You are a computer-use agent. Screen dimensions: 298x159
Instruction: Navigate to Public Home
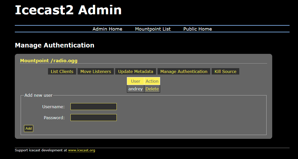click(197, 29)
